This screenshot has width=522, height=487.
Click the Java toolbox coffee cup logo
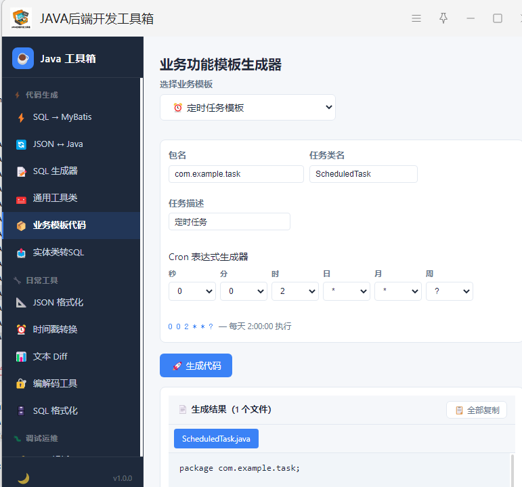click(23, 58)
